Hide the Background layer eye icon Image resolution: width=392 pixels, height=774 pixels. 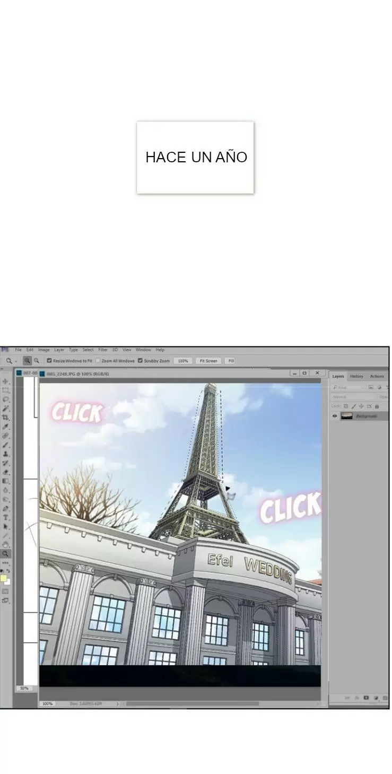coord(335,416)
